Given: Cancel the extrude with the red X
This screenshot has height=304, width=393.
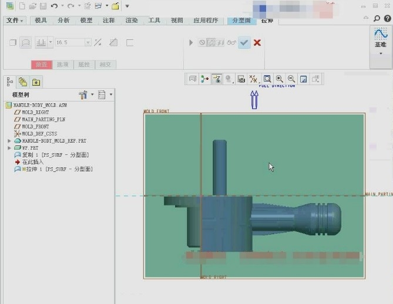Looking at the screenshot, I should [x=257, y=43].
